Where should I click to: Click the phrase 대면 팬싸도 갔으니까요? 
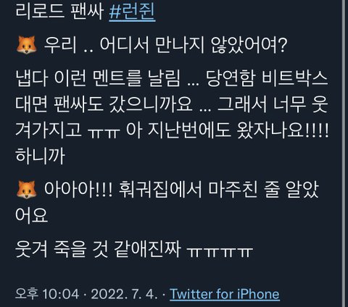104,104
